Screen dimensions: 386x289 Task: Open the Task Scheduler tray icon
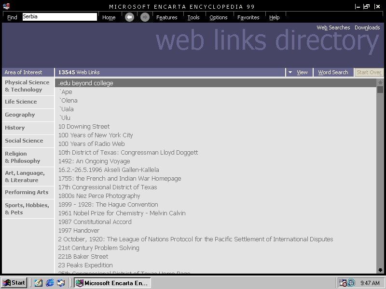[x=343, y=283]
